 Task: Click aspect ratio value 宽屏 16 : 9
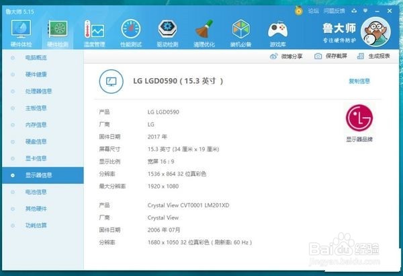tap(161, 162)
